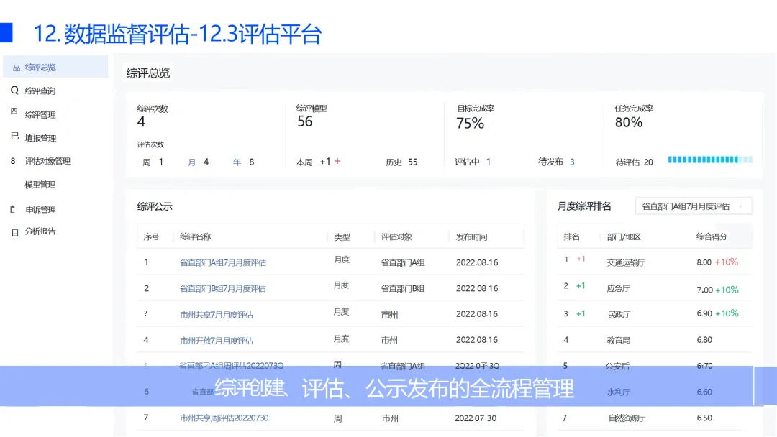Click 类型 column header
Viewport: 777px width, 437px height.
point(342,237)
